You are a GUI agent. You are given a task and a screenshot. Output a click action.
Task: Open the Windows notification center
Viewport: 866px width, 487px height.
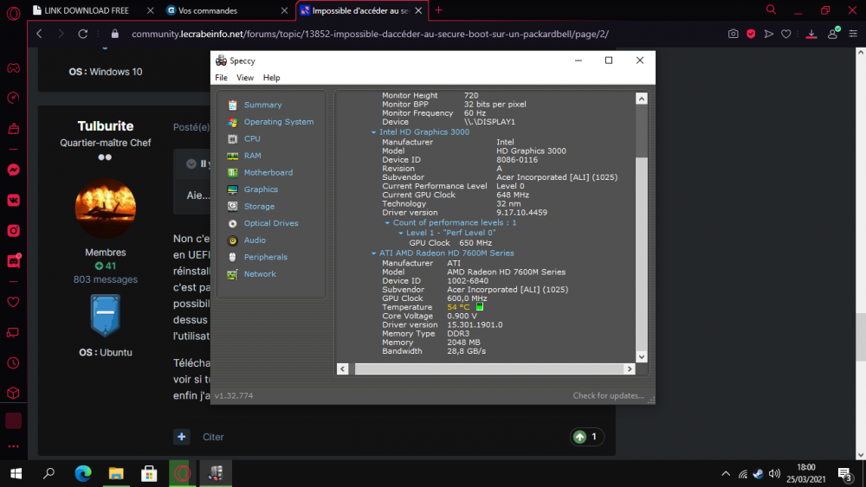[844, 474]
